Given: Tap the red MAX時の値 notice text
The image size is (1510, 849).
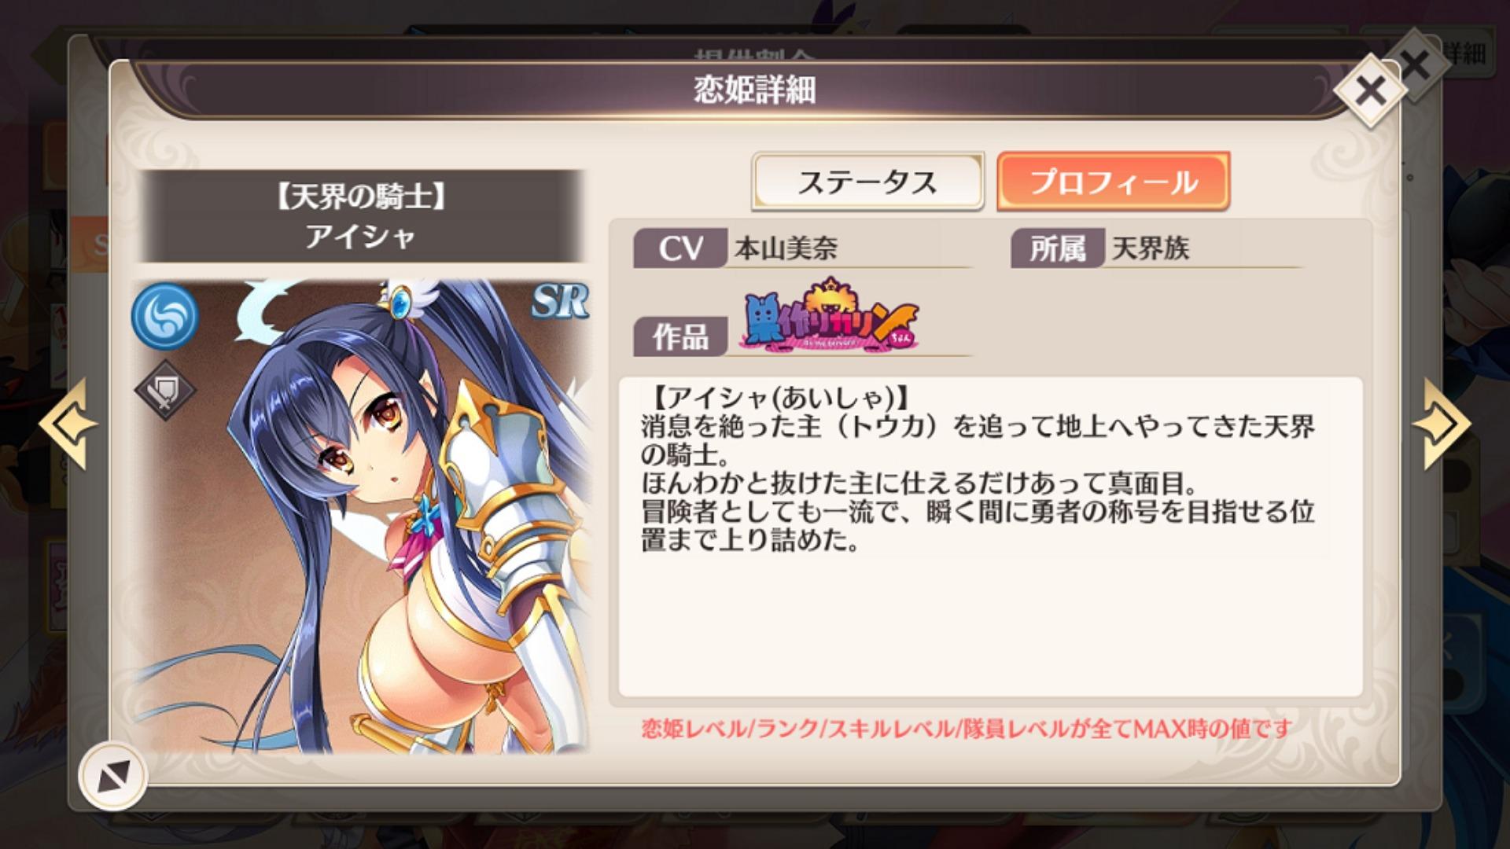Looking at the screenshot, I should (x=966, y=729).
